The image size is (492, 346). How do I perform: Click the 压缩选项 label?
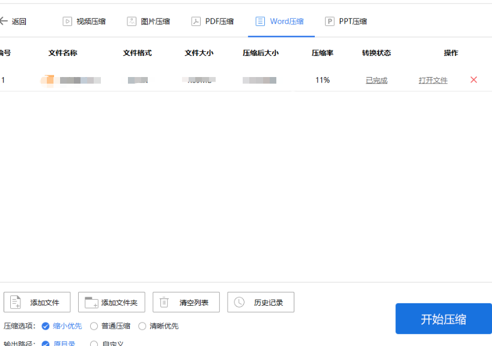pyautogui.click(x=19, y=326)
